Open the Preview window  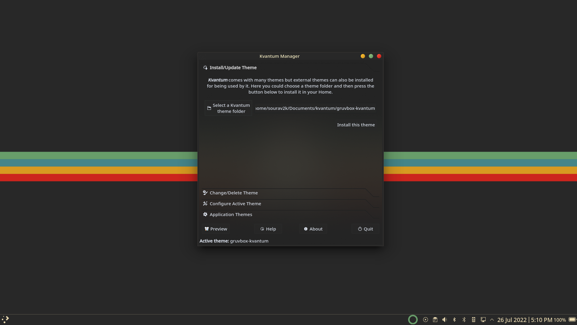pos(216,229)
